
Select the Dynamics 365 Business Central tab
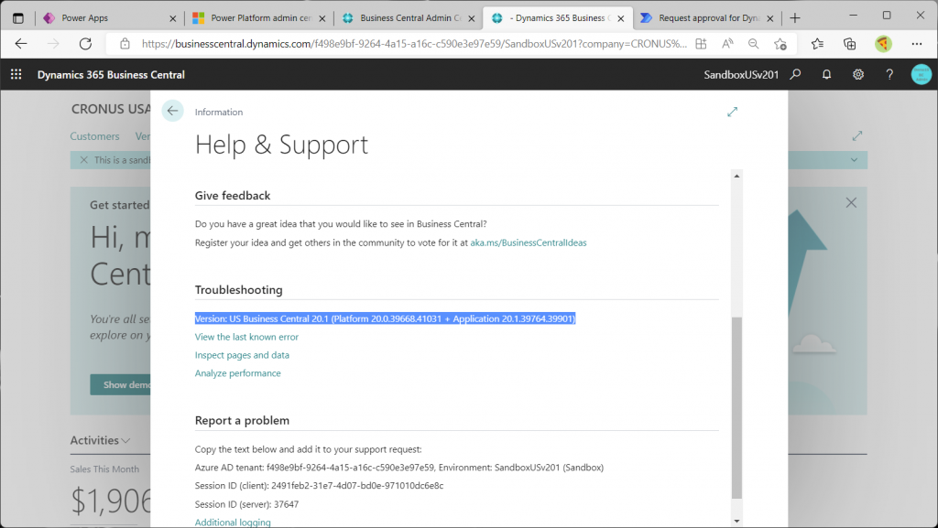tap(558, 18)
